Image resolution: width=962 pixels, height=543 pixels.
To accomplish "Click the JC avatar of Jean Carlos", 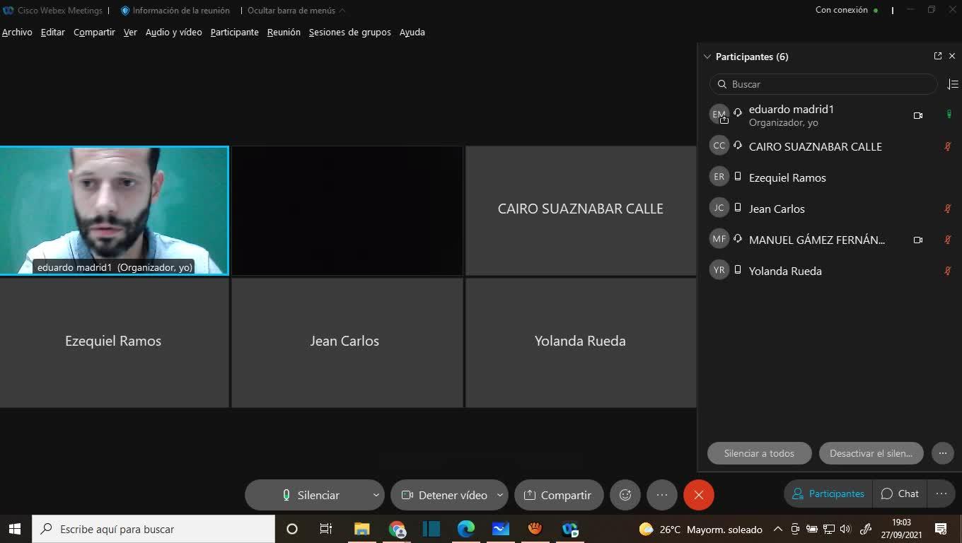I will point(719,208).
